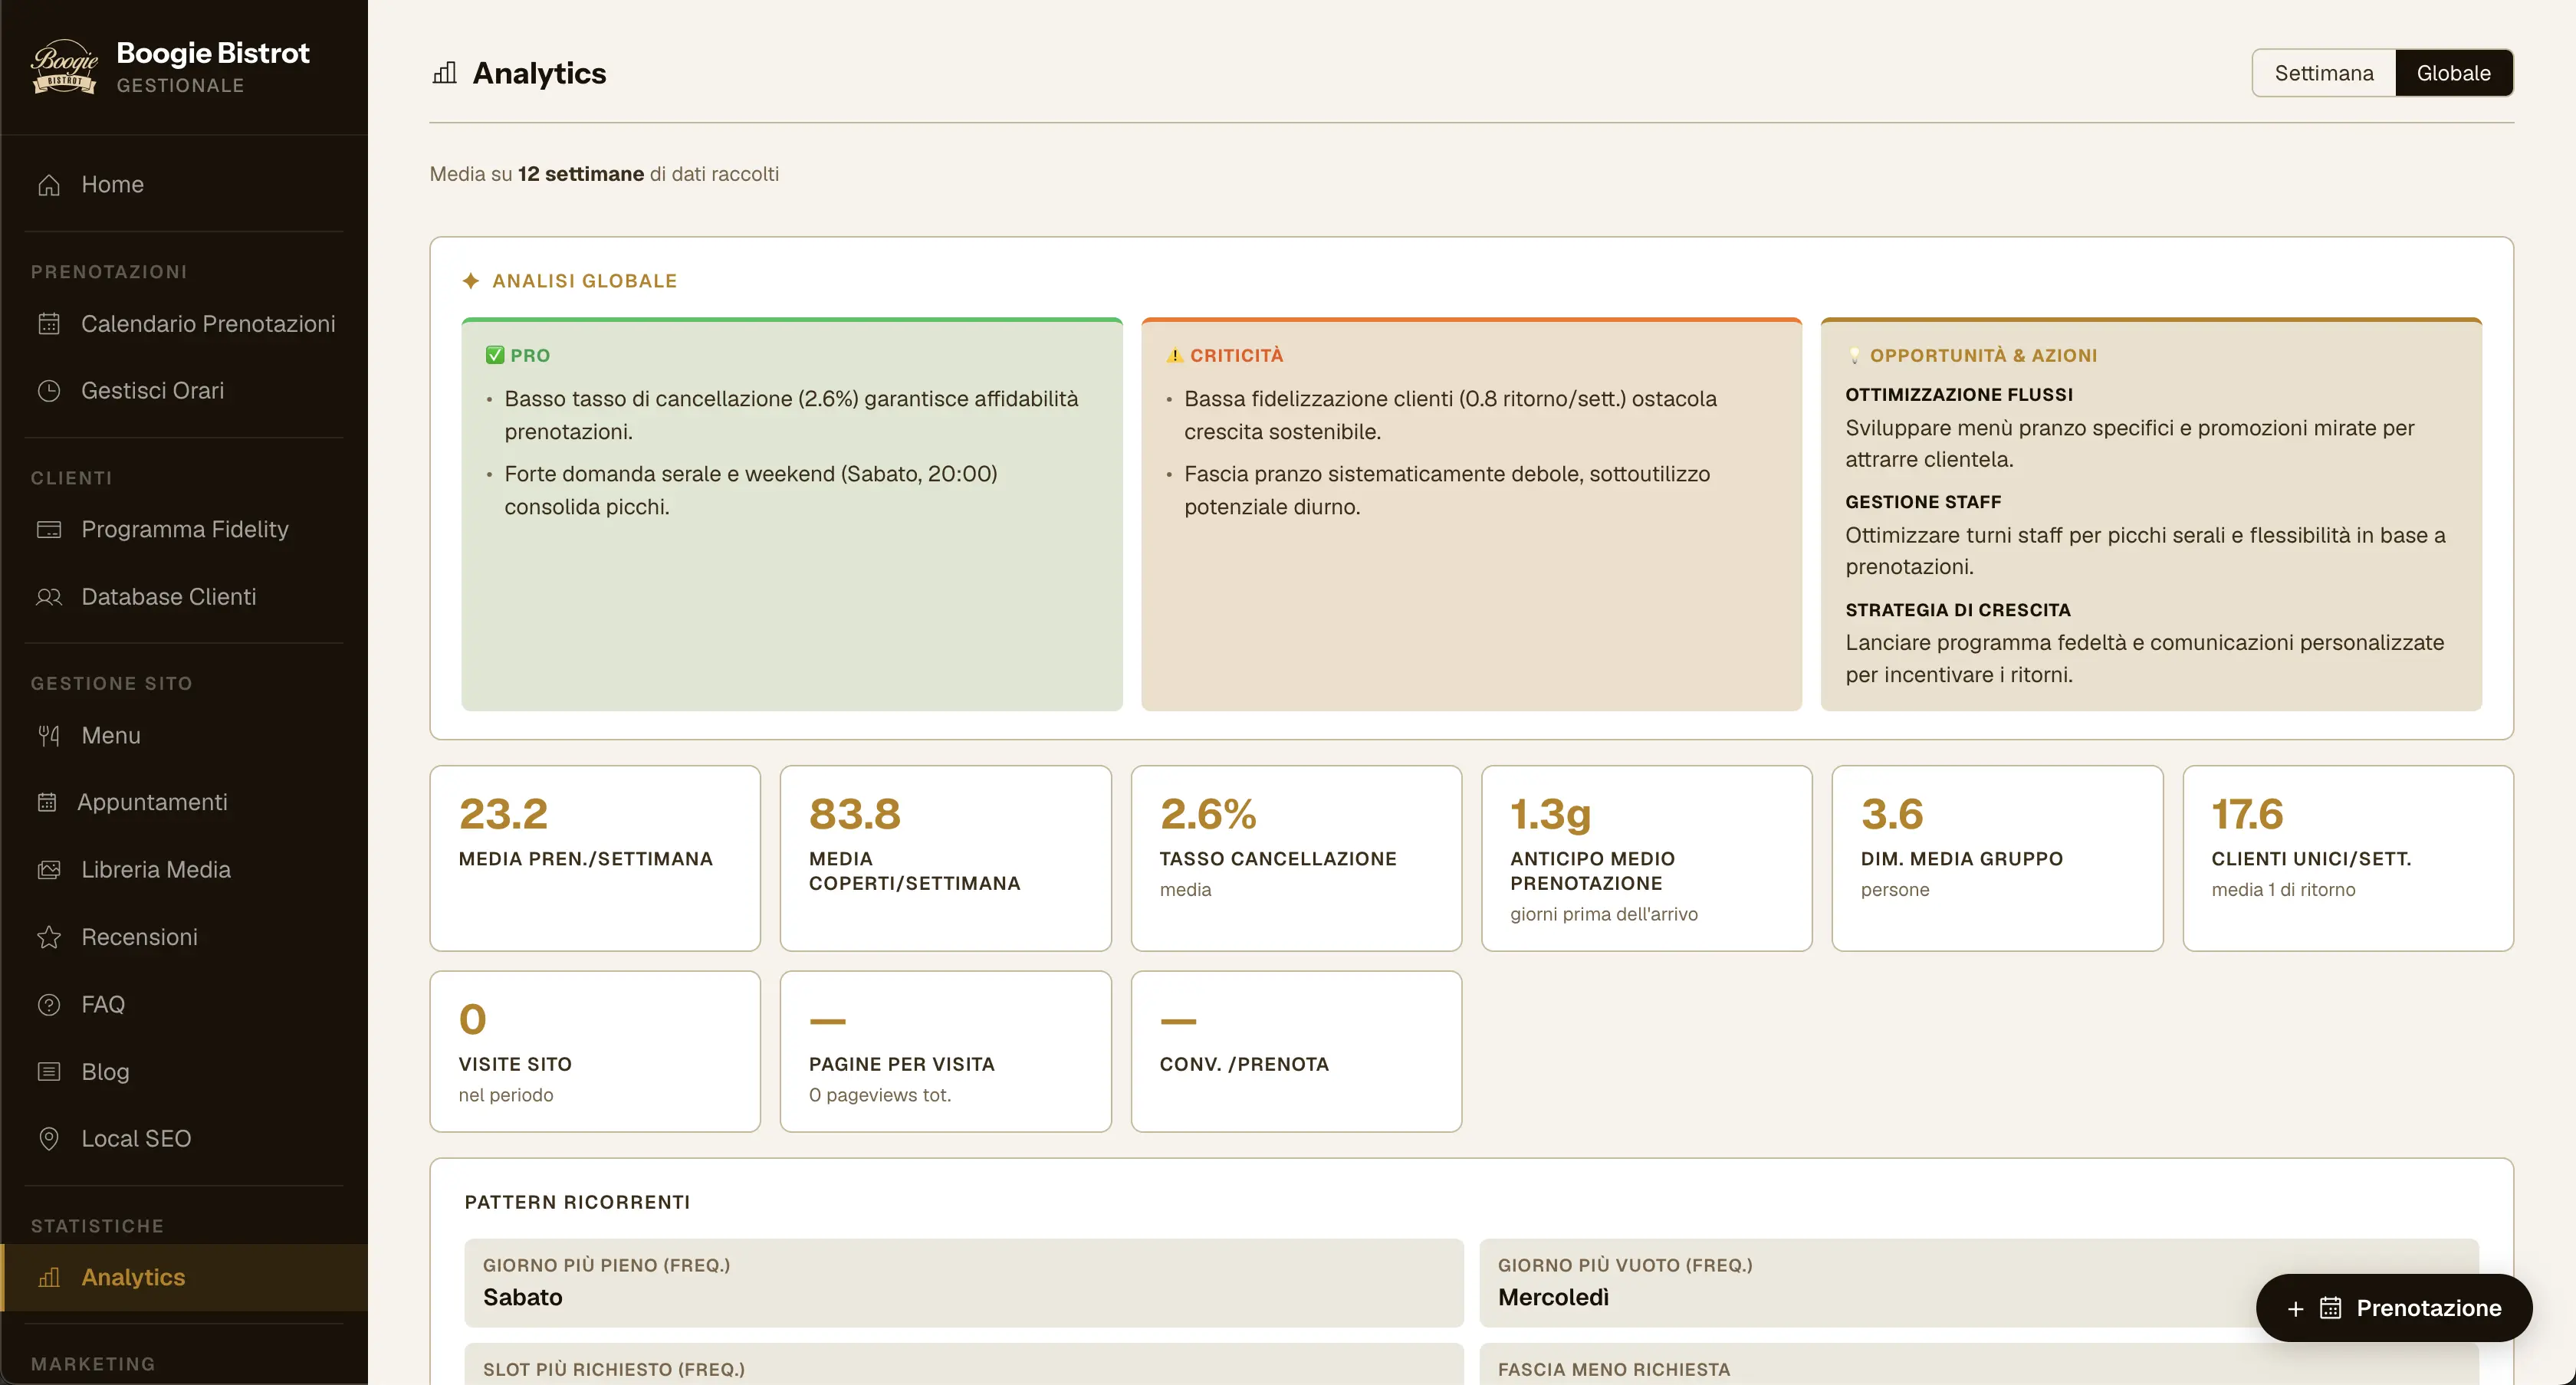
Task: Click the Strategia di Crescita heading
Action: tap(1958, 610)
